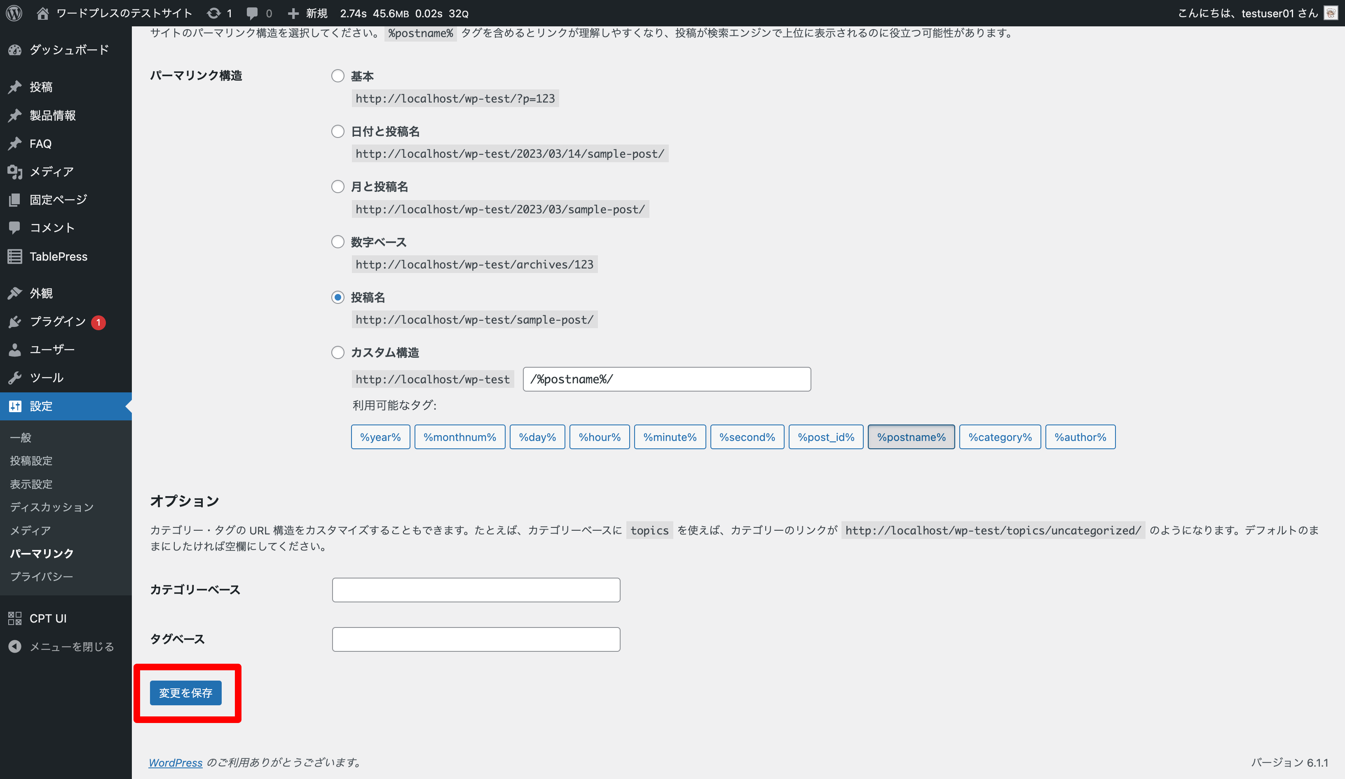Image resolution: width=1345 pixels, height=779 pixels.
Task: Click the 変更を保存 button
Action: pyautogui.click(x=186, y=693)
